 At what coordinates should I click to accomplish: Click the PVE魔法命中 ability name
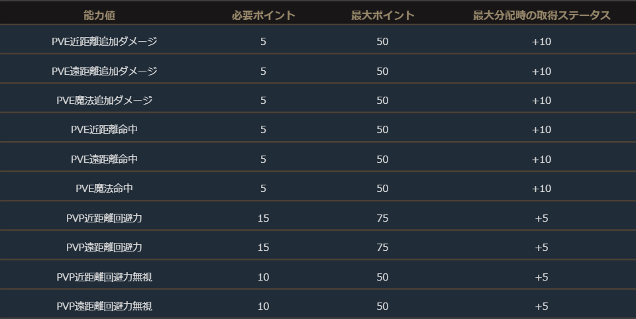point(104,189)
